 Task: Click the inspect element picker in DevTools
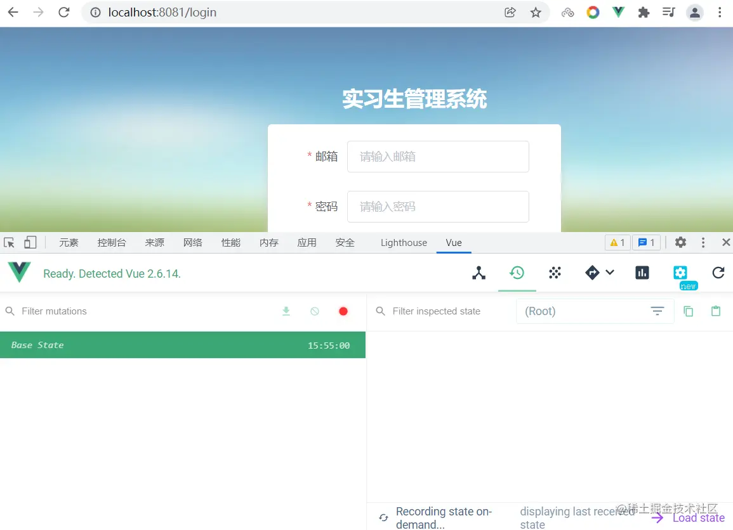[x=9, y=242]
